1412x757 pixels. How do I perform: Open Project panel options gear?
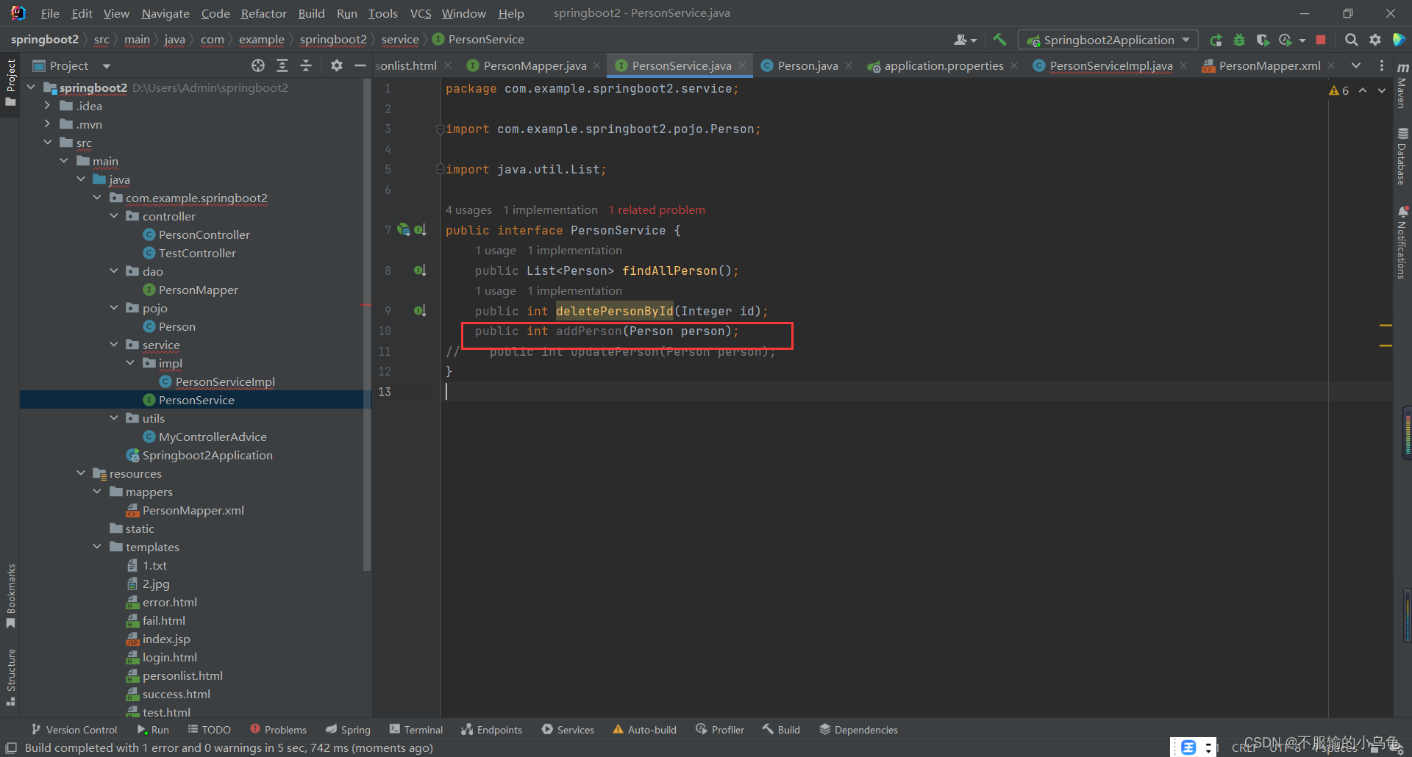(x=337, y=65)
